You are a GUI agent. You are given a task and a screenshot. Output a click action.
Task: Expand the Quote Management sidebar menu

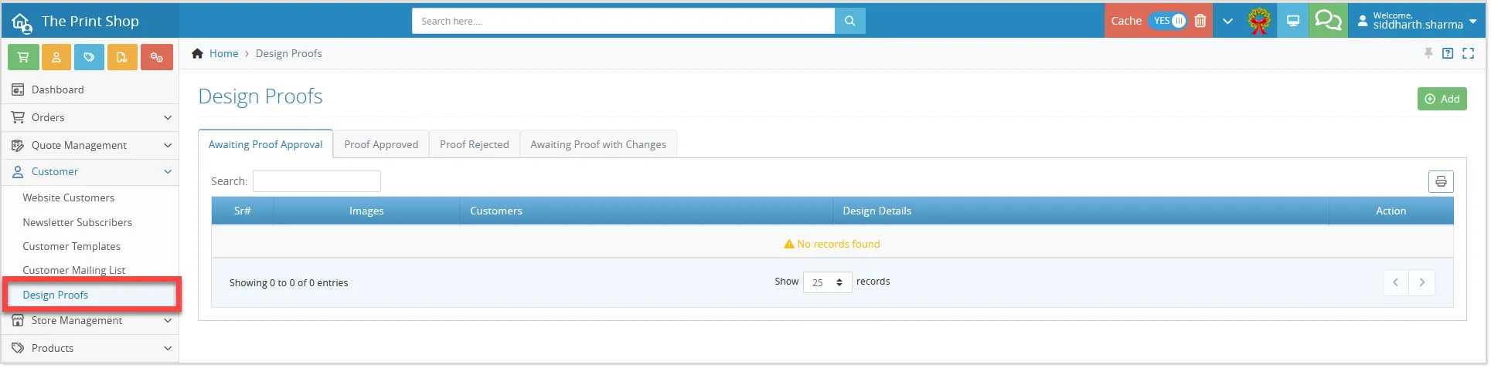coord(90,145)
